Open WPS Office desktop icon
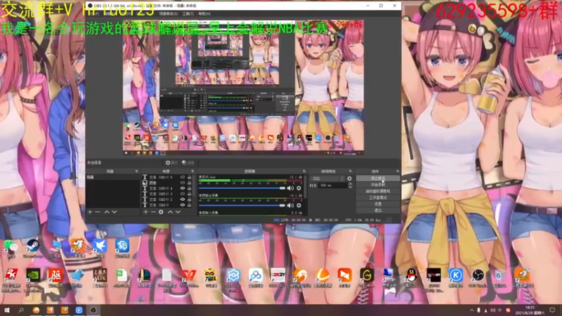 (x=189, y=277)
